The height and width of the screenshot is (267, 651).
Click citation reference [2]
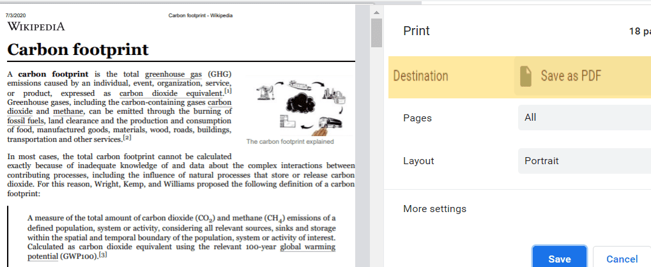[x=127, y=137]
